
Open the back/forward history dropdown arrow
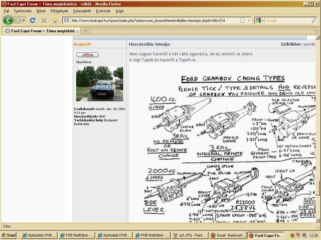coord(24,20)
